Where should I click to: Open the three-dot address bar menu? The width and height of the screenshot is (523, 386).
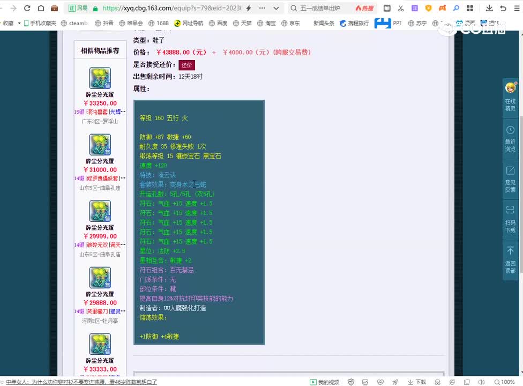[262, 8]
